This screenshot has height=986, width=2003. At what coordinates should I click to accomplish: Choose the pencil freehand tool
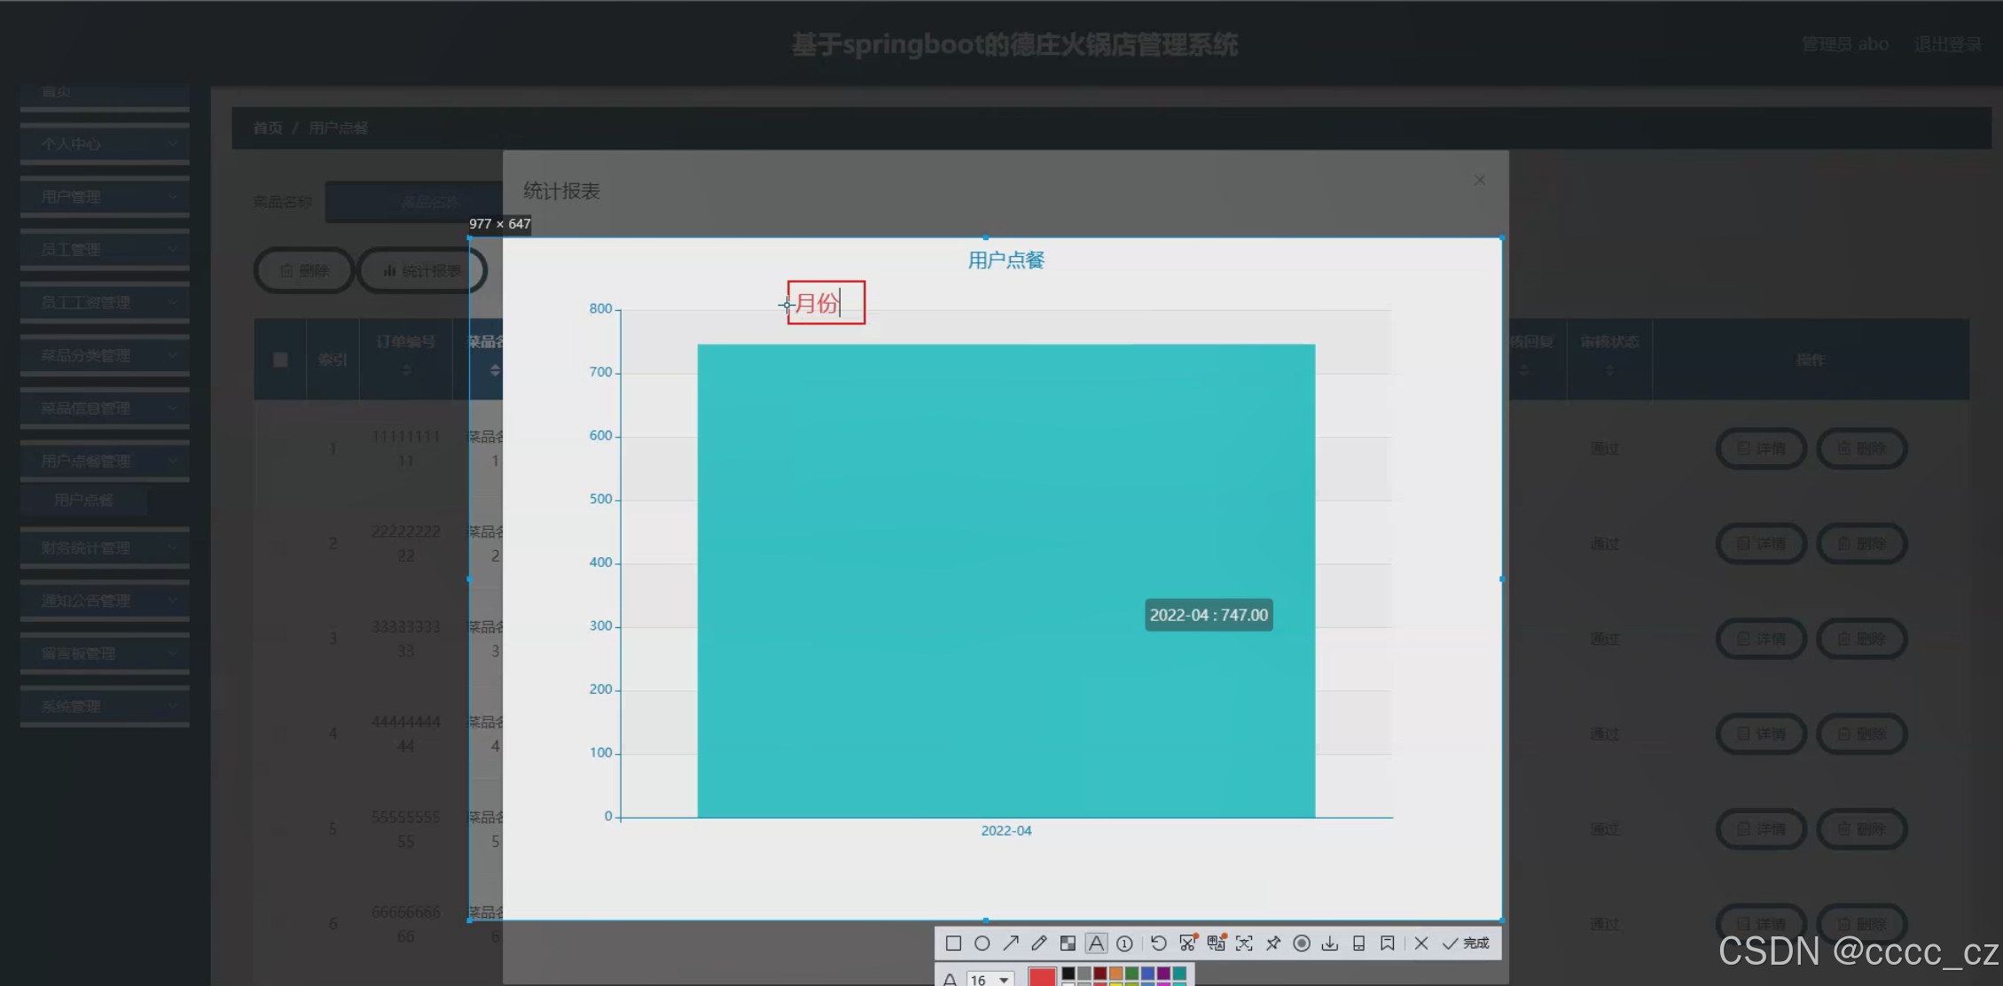1039,943
